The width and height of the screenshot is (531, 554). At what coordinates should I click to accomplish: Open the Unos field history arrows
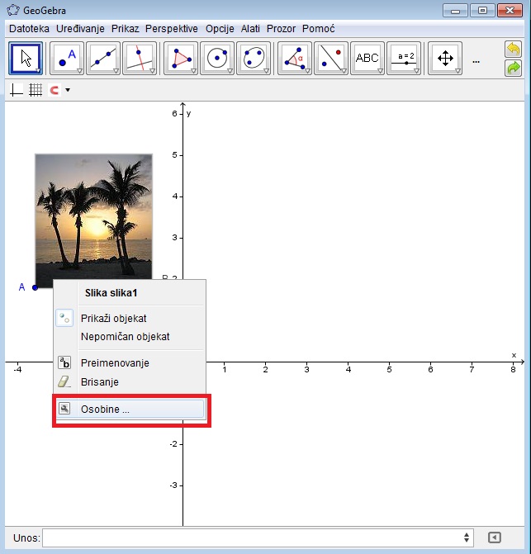467,537
